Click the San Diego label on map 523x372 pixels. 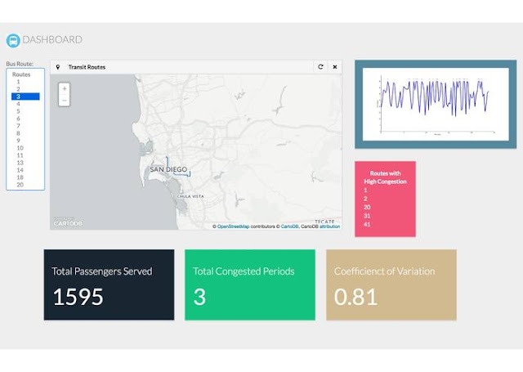pyautogui.click(x=168, y=169)
